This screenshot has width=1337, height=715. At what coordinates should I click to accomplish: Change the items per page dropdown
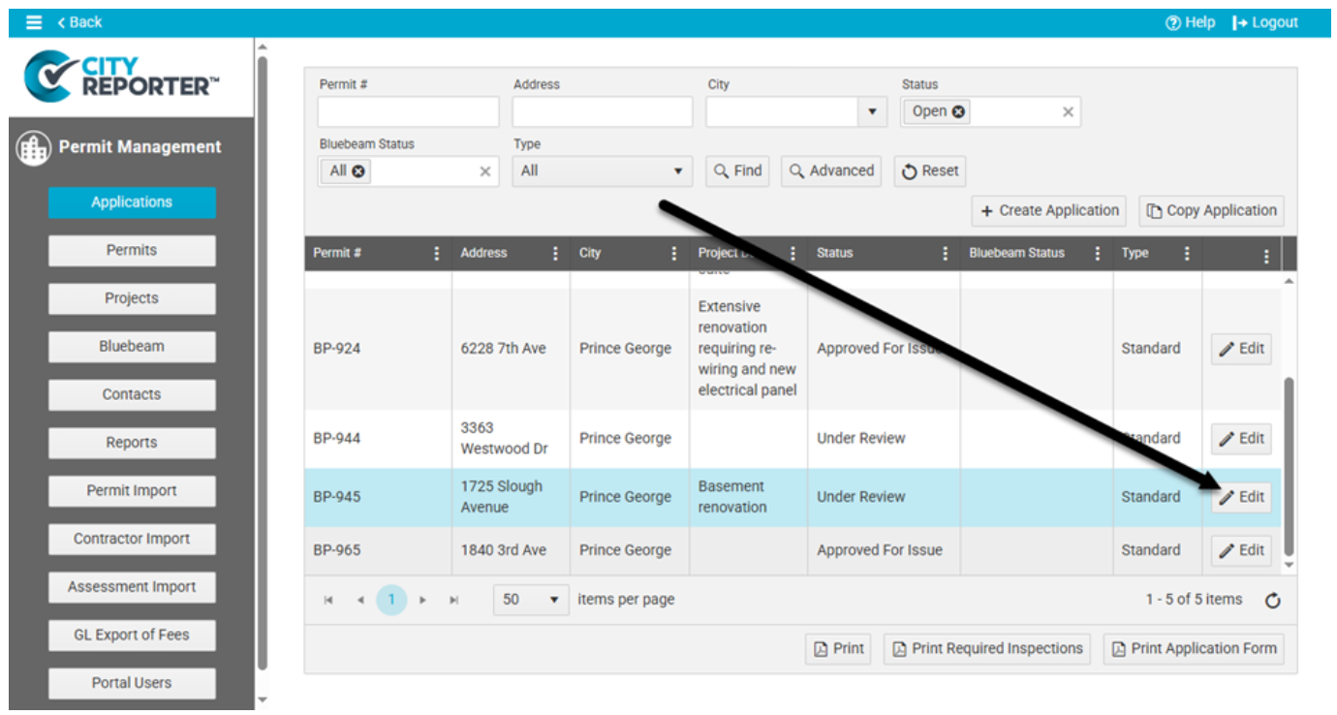click(x=530, y=600)
